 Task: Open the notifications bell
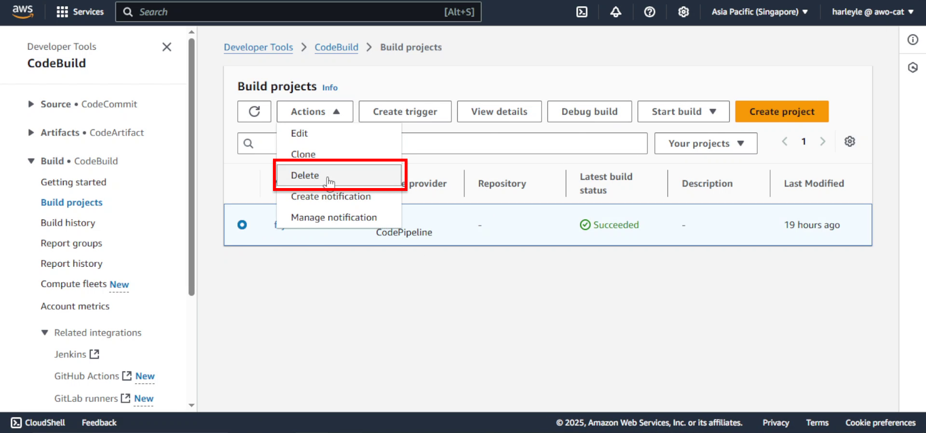click(x=616, y=12)
